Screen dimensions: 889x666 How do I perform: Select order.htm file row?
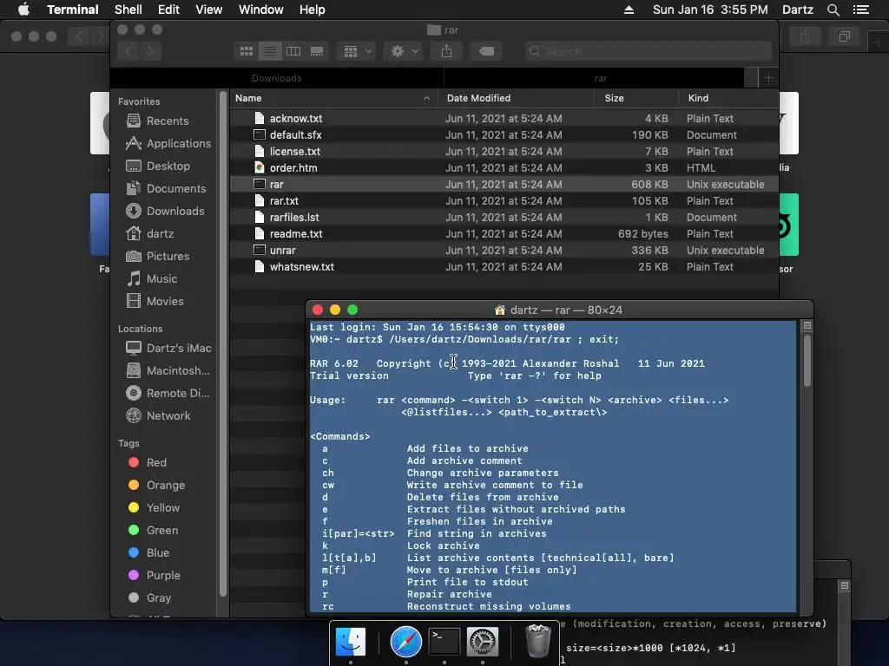pos(504,167)
